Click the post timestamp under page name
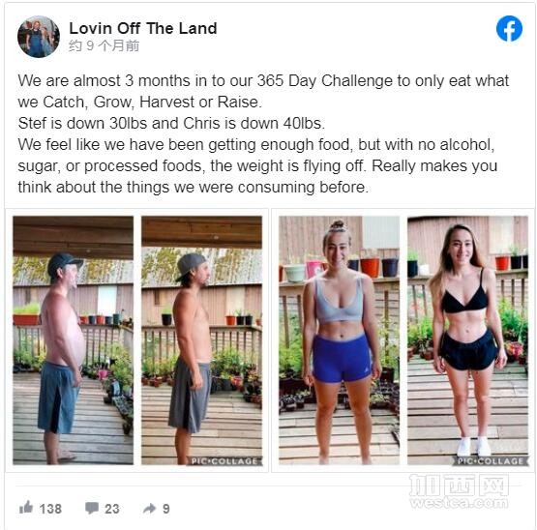 click(104, 45)
